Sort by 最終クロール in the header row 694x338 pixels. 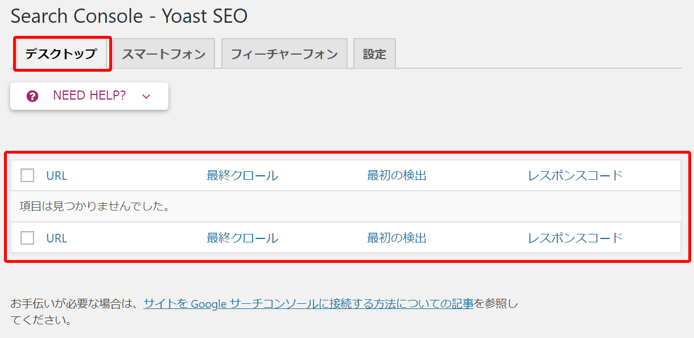[x=242, y=175]
